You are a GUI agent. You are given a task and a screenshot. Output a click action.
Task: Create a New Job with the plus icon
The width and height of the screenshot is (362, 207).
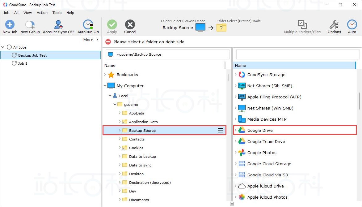[x=10, y=24]
